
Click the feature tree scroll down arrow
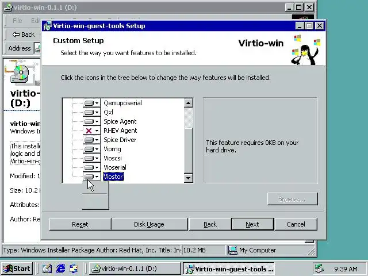188,178
